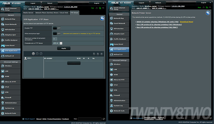The height and width of the screenshot is (124, 214).
Task: Open Traffic Analyzer in left window sidebar
Action: coord(10,40)
